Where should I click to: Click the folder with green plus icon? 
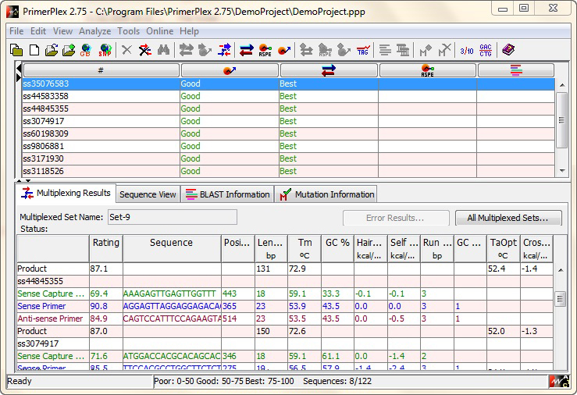pos(69,50)
